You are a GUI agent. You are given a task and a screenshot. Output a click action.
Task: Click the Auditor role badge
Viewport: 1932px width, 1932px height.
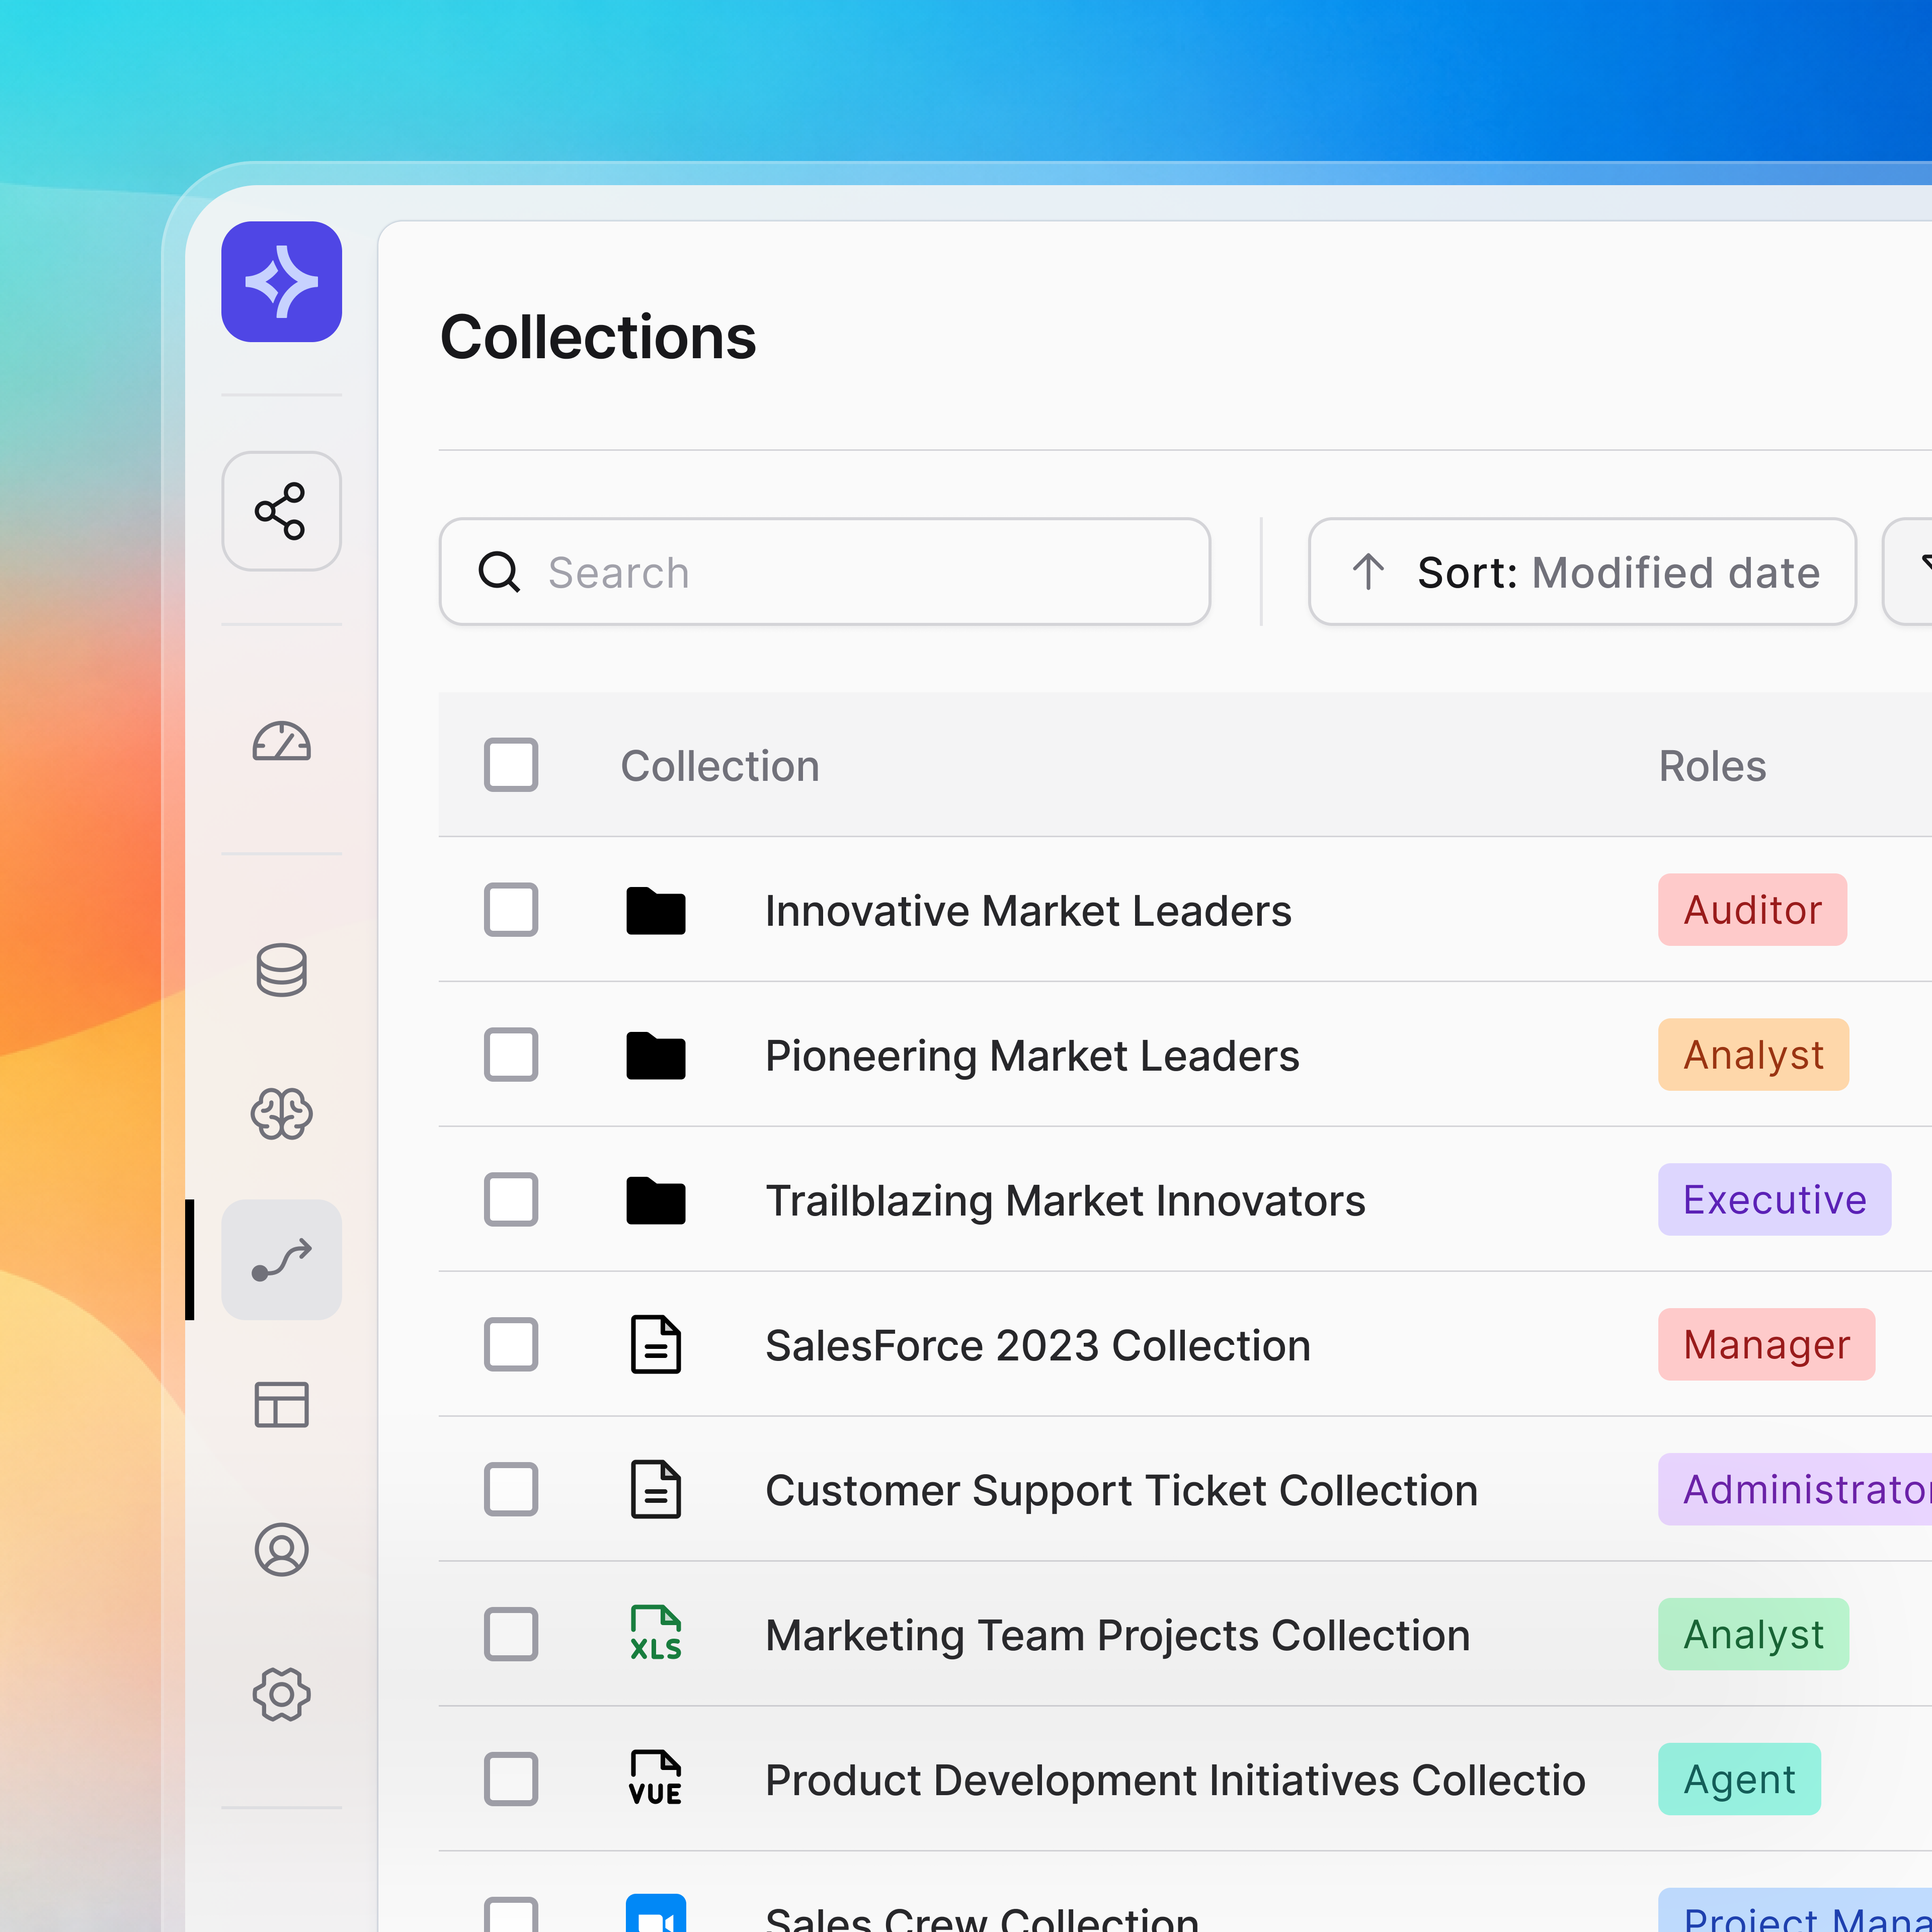[x=1752, y=910]
